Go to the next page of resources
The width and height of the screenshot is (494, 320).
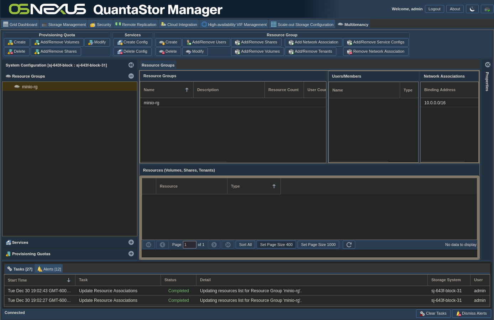(x=214, y=245)
